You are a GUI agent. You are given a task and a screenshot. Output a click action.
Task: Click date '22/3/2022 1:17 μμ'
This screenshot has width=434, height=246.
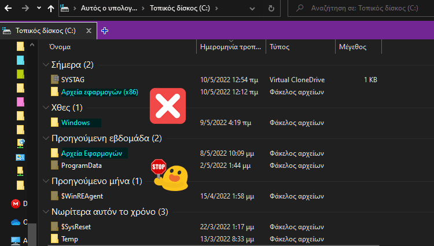click(x=227, y=227)
